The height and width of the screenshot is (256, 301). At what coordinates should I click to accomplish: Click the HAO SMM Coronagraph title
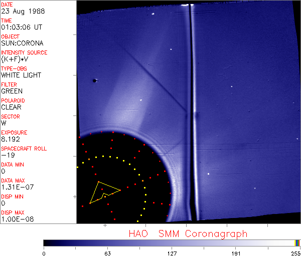point(188,233)
